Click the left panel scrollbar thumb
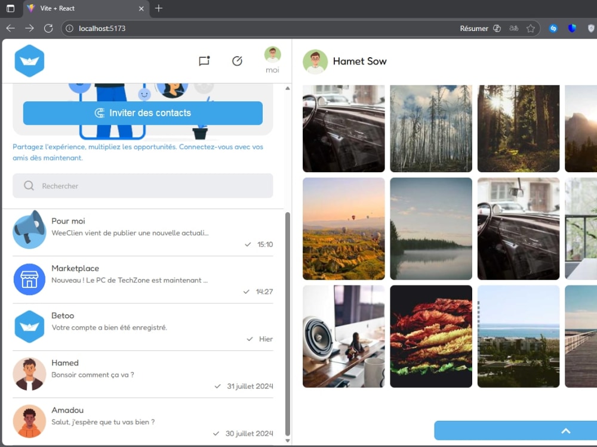 (288, 324)
